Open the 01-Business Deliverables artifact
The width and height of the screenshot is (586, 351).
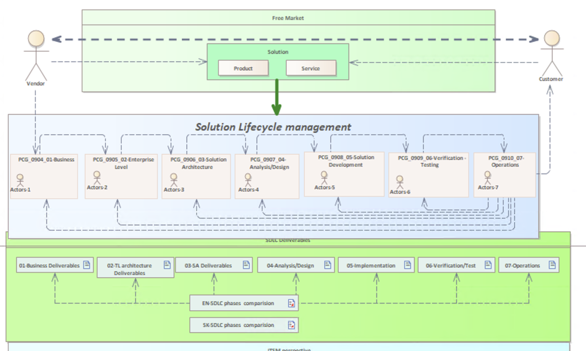[55, 265]
